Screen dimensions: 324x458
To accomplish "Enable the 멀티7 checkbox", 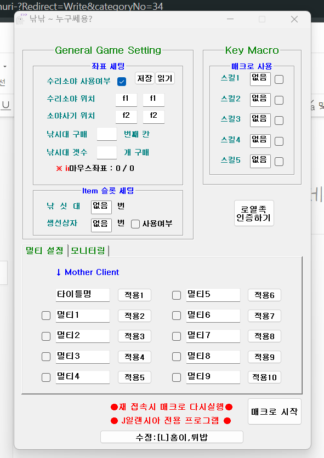I will tap(177, 336).
